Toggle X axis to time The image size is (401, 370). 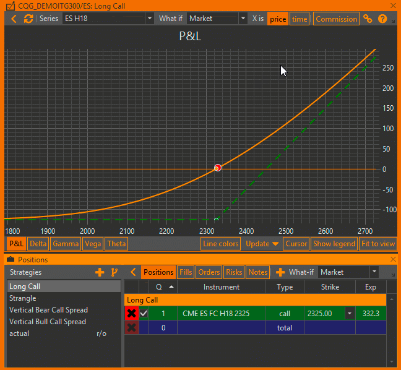click(300, 19)
